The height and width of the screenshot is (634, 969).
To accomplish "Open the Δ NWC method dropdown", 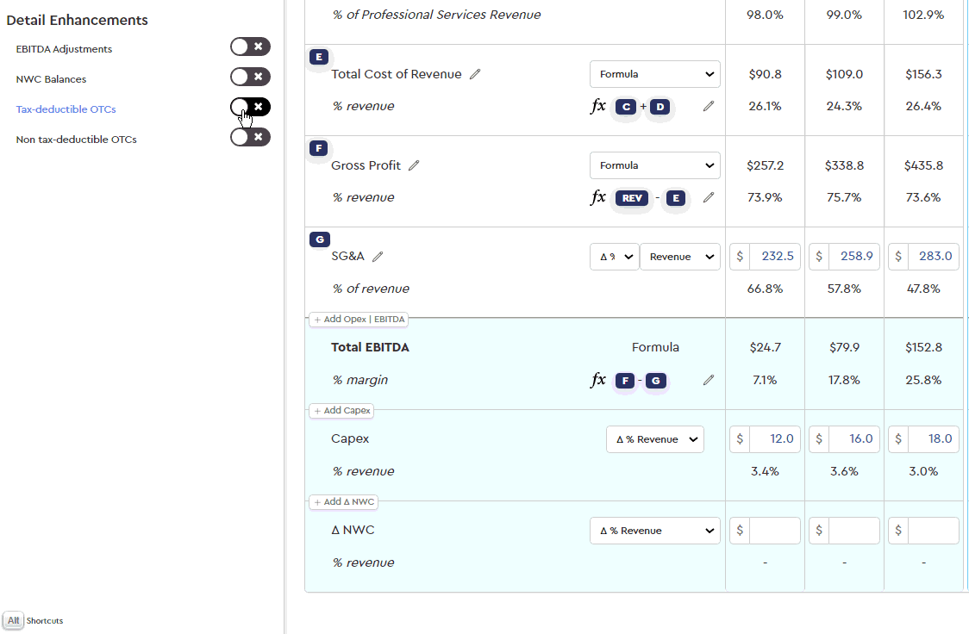I will (654, 531).
